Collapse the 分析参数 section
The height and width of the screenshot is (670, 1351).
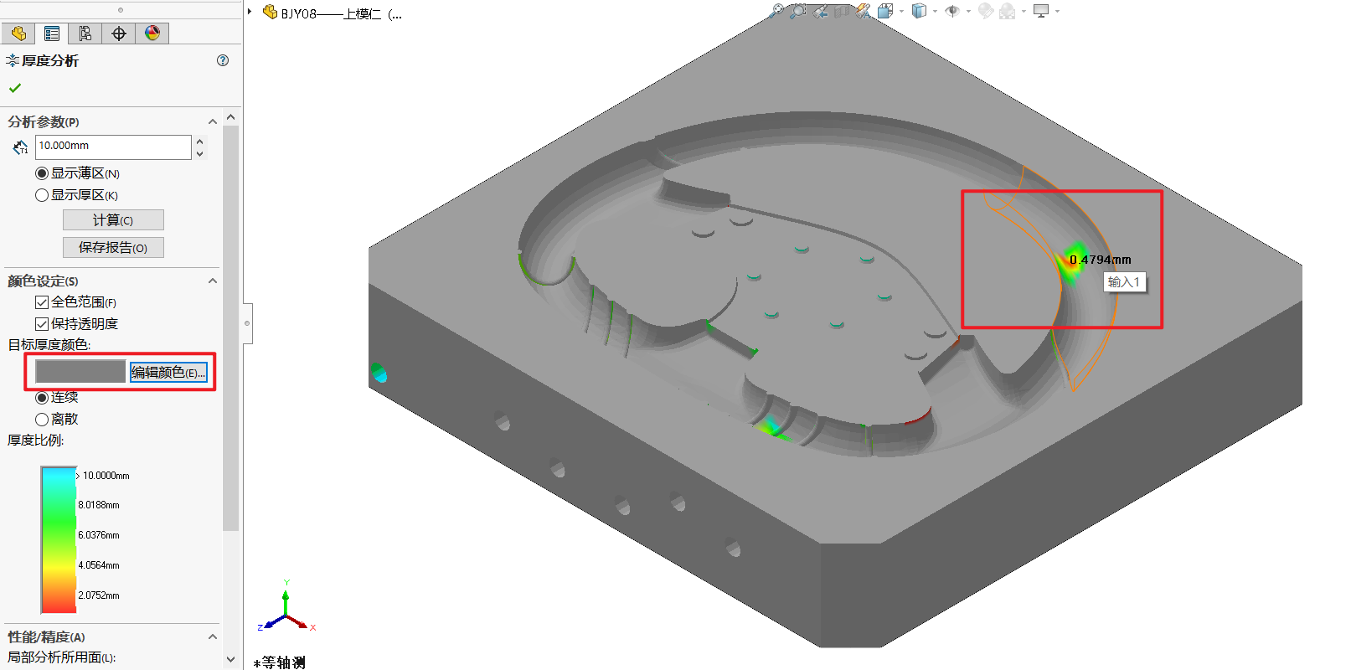point(213,122)
